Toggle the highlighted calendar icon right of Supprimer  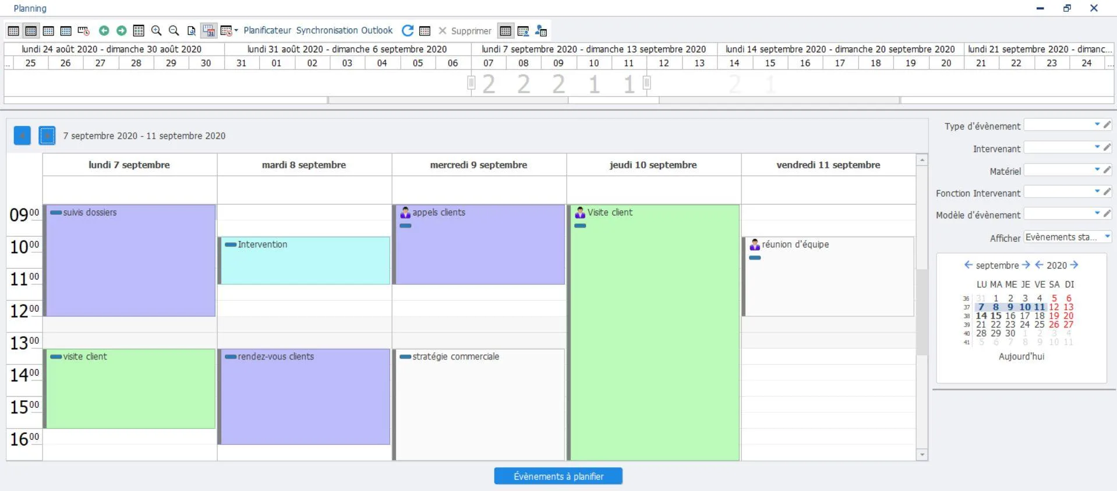pos(506,31)
